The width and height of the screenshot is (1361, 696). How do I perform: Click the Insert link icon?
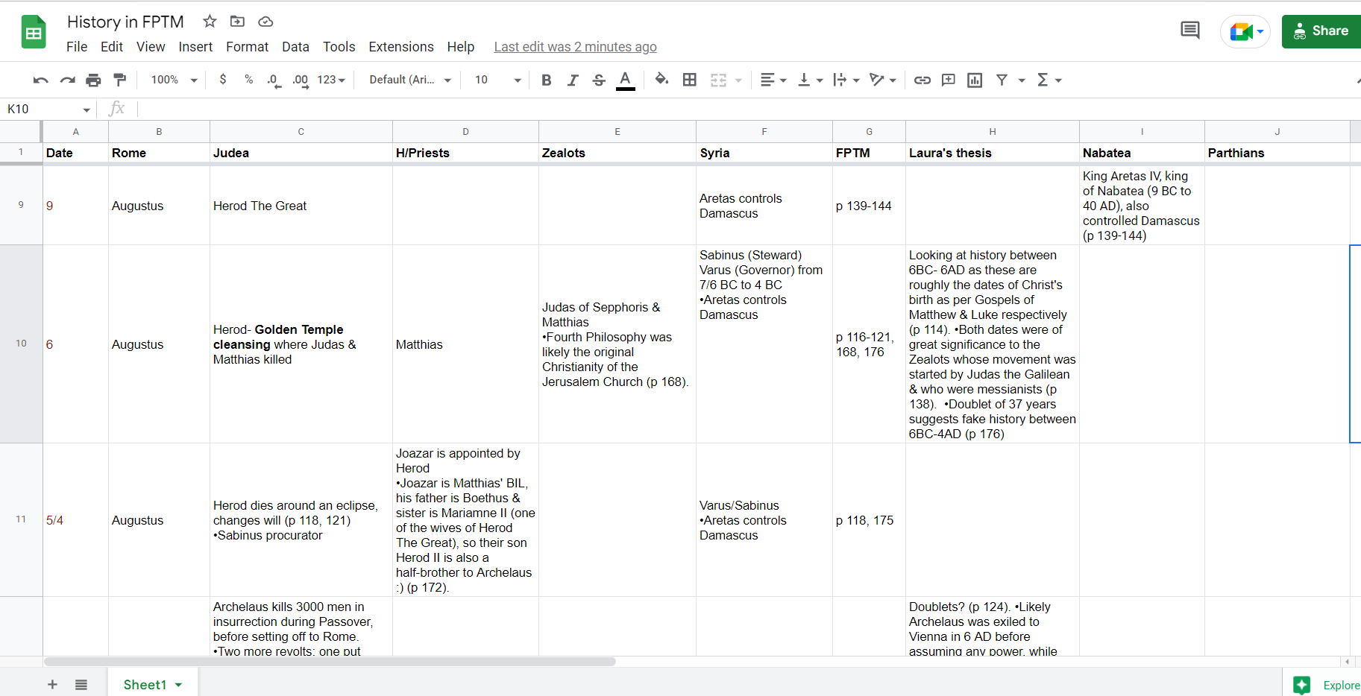pyautogui.click(x=922, y=80)
